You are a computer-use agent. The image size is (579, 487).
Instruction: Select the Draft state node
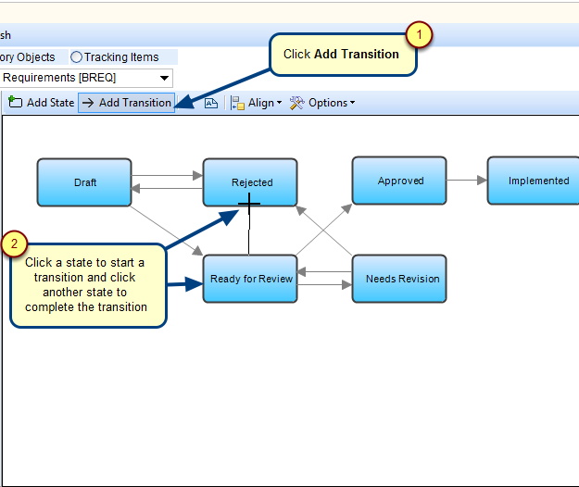point(84,182)
